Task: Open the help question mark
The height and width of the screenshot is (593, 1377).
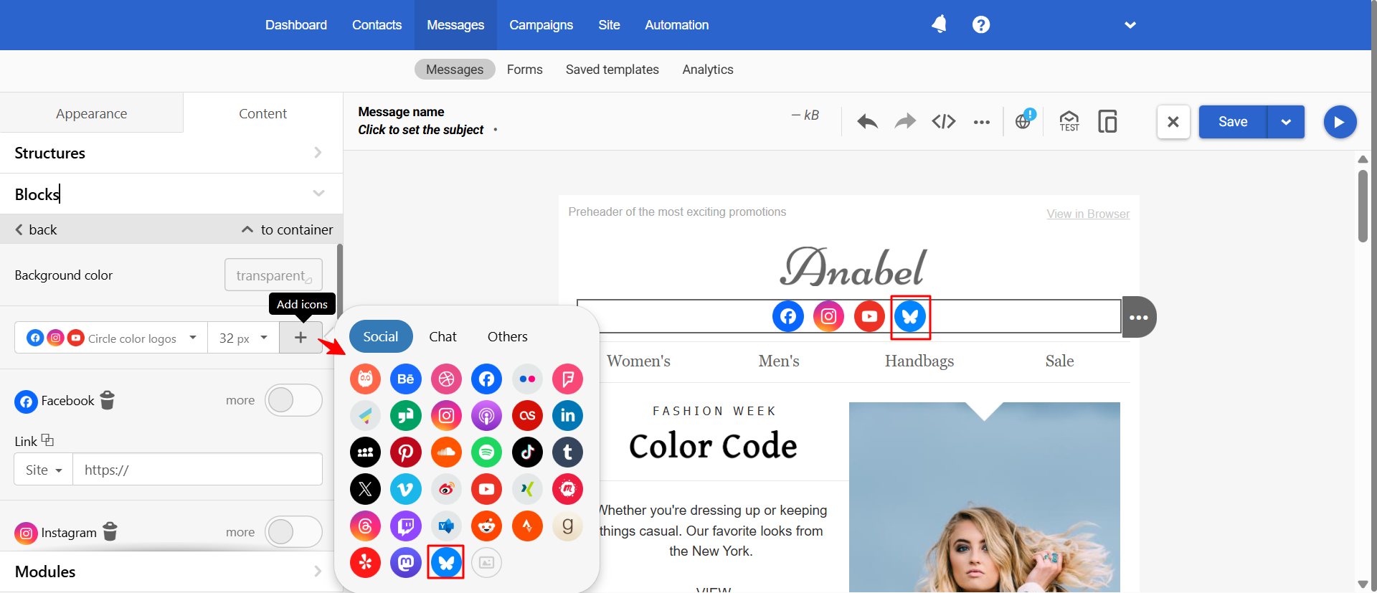Action: tap(981, 24)
